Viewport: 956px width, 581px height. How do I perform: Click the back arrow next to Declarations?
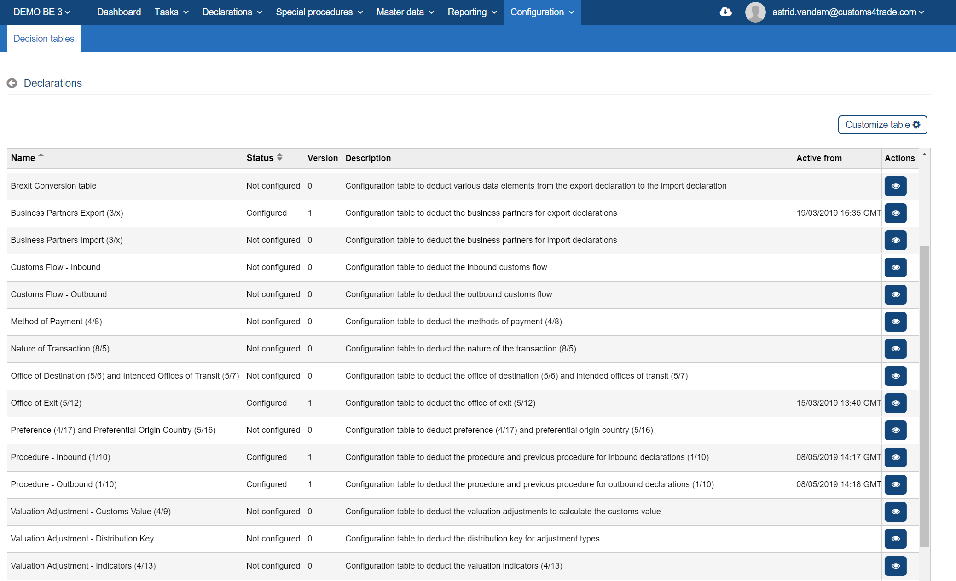pyautogui.click(x=12, y=83)
